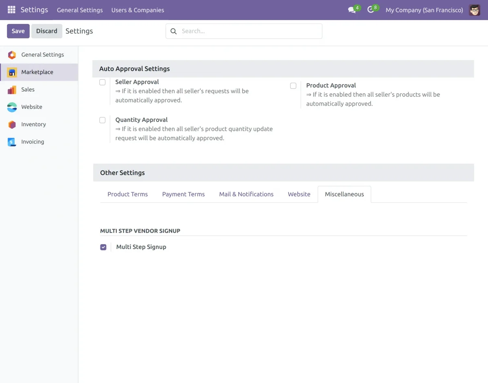Viewport: 488px width, 383px height.
Task: Open the Users & Companies menu
Action: [x=137, y=10]
